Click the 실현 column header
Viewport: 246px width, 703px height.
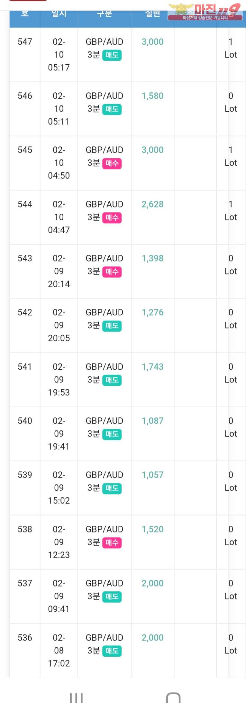pyautogui.click(x=152, y=14)
